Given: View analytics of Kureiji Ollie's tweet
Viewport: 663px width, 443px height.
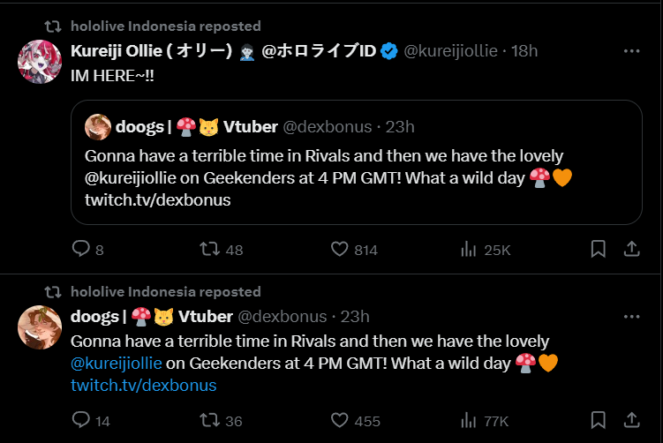Looking at the screenshot, I should (x=469, y=250).
